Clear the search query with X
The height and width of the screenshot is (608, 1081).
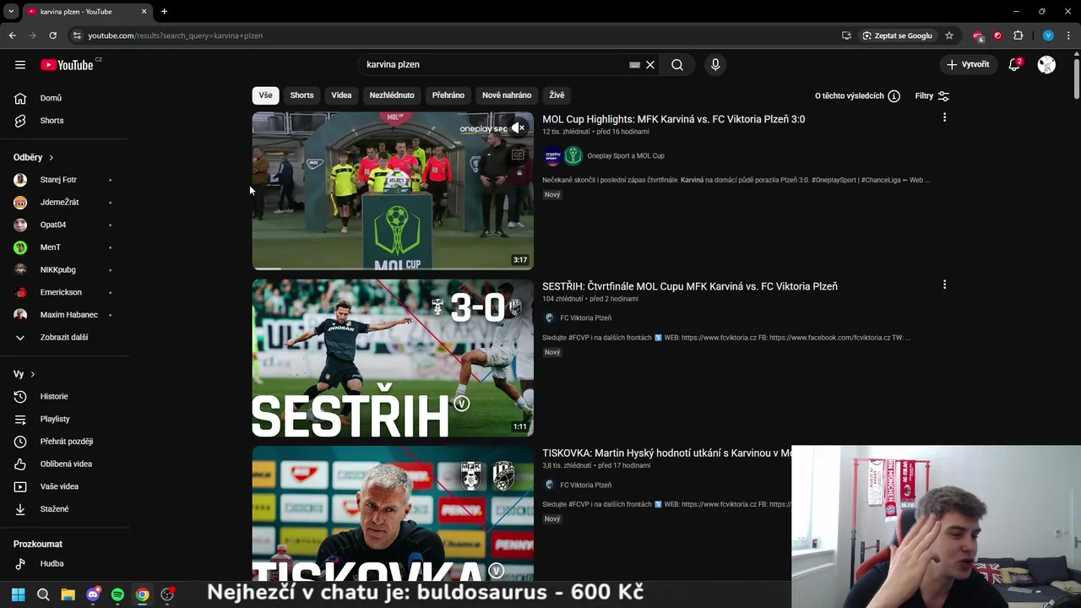click(x=650, y=64)
